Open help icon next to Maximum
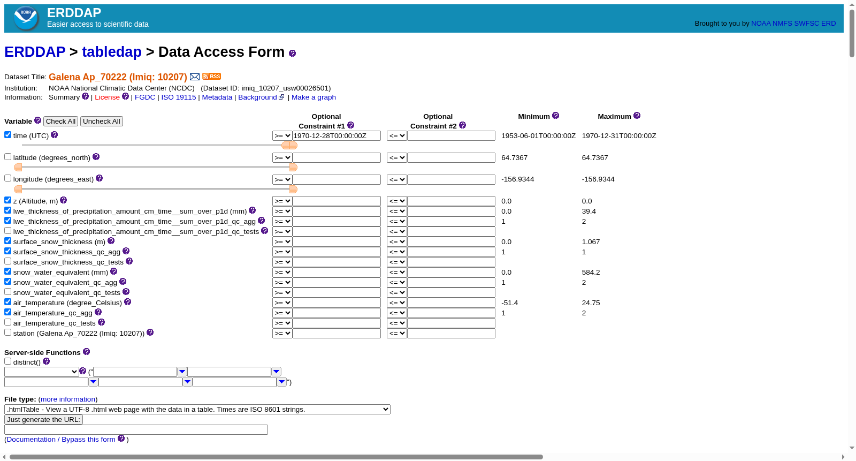Image resolution: width=856 pixels, height=461 pixels. click(x=637, y=116)
